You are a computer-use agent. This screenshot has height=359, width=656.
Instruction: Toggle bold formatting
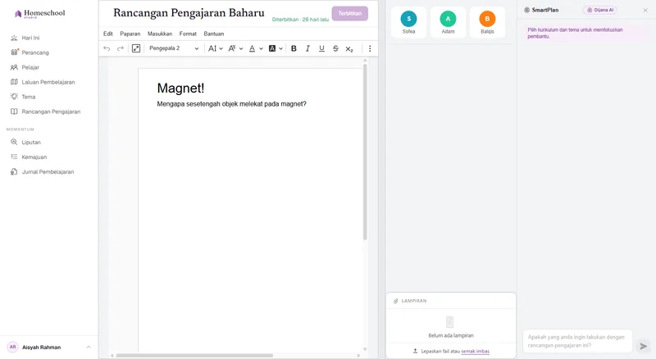click(294, 48)
